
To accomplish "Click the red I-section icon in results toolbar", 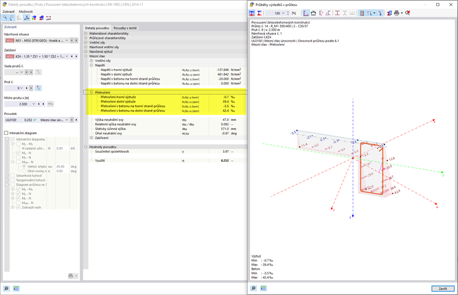I will (x=337, y=13).
